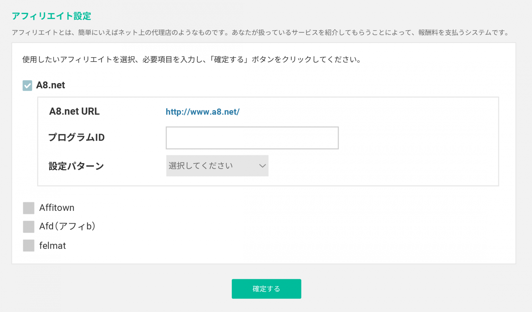Image resolution: width=532 pixels, height=312 pixels.
Task: Uncheck the A8.net checkbox
Action: click(27, 86)
